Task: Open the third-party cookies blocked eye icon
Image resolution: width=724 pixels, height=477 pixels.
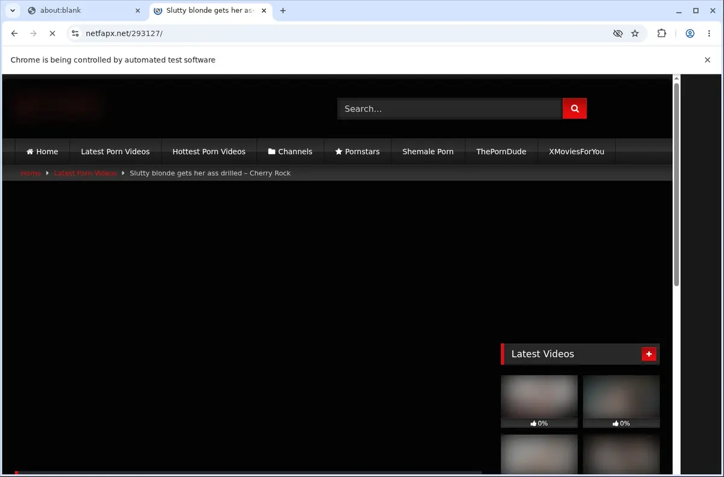Action: [617, 33]
